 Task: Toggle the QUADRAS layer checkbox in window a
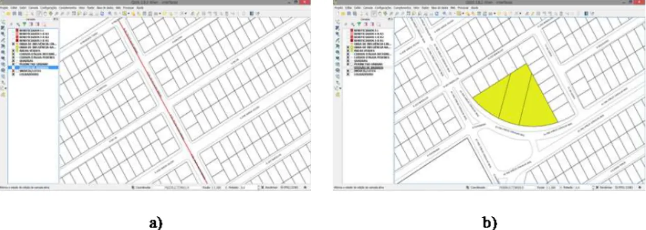click(x=13, y=61)
